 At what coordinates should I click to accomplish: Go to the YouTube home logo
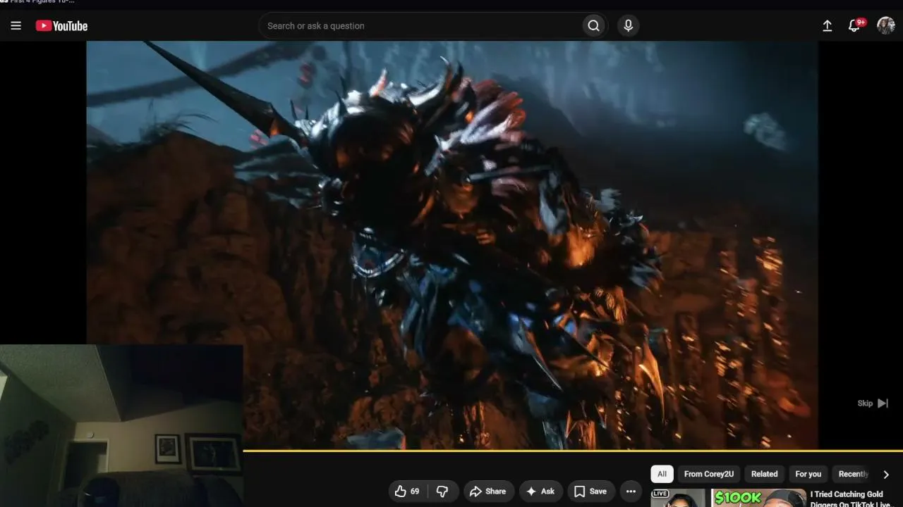tap(62, 26)
